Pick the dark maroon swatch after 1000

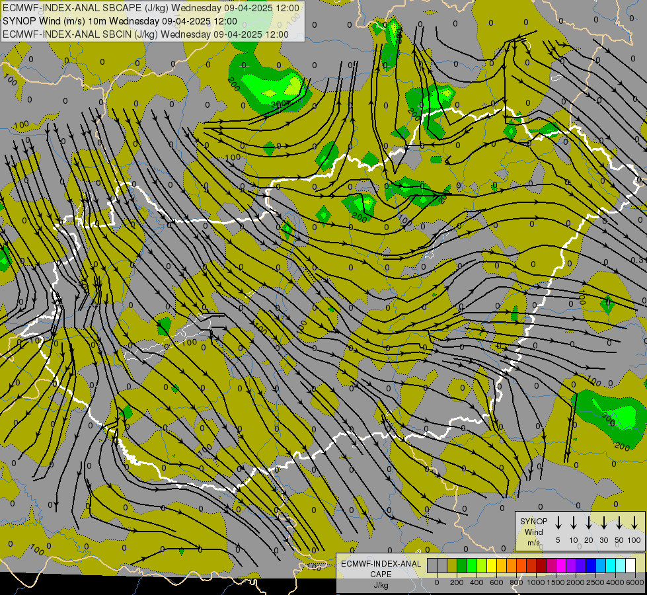coord(541,565)
